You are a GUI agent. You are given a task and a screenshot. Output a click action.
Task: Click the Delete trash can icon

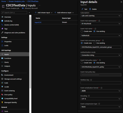(90, 9)
